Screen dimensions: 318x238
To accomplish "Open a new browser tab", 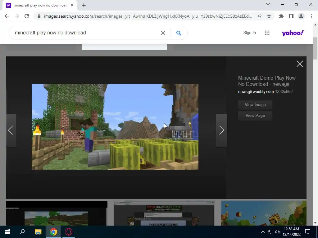I will pos(84,6).
